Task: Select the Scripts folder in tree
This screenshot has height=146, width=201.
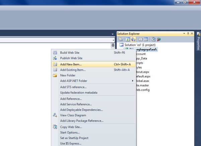Action: click(140, 63)
